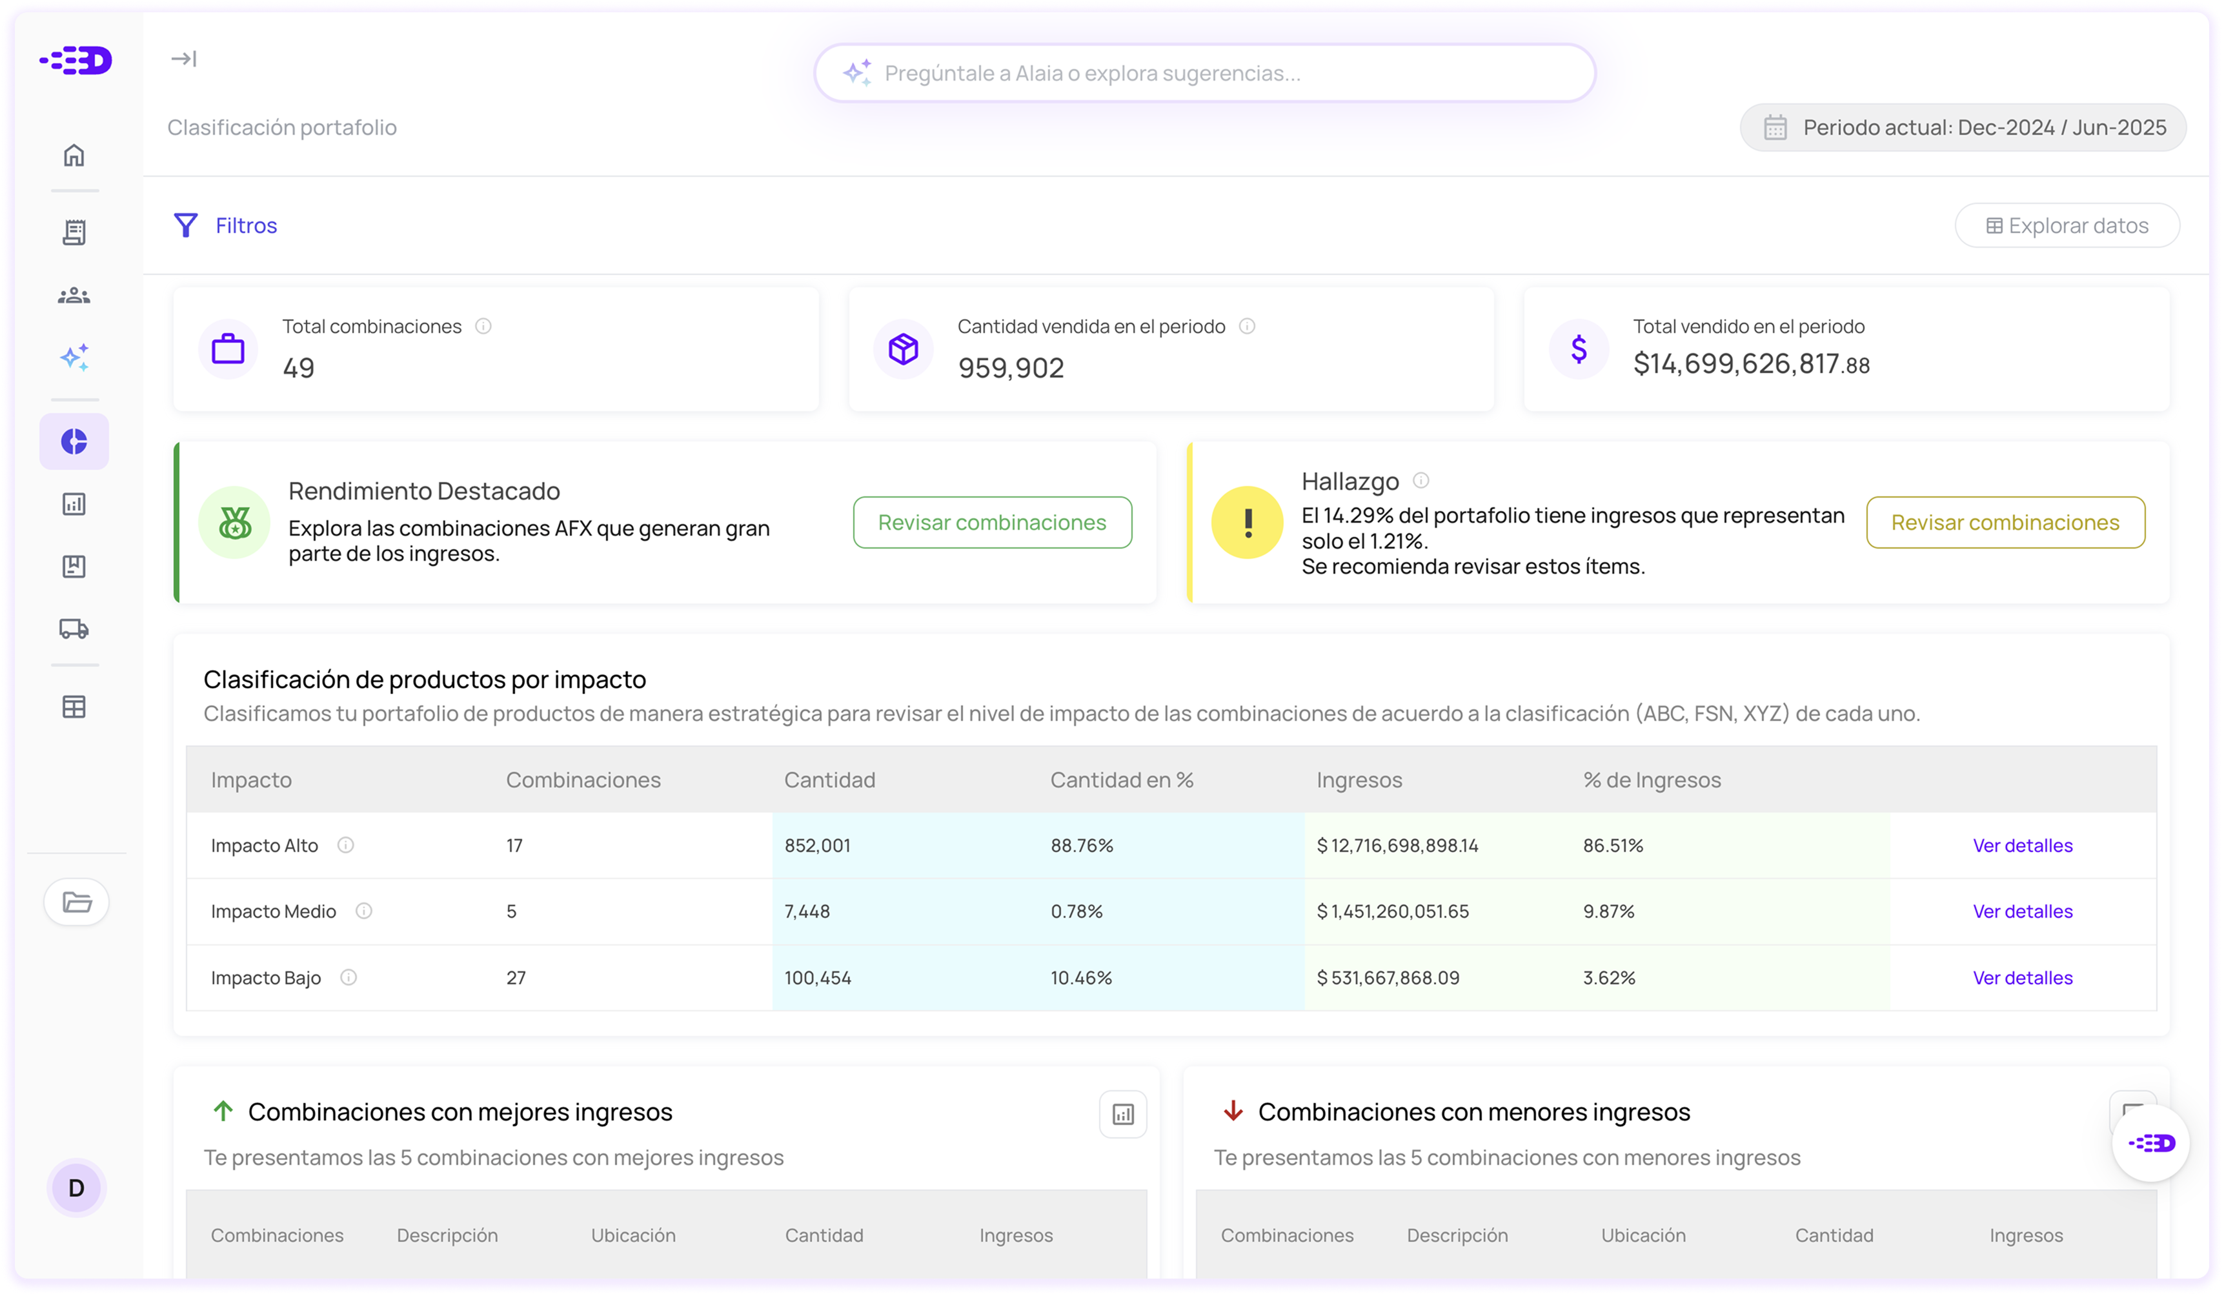Click the Clasificación portafolio breadcrumb title
Screen dimensions: 2224x1296
(283, 128)
